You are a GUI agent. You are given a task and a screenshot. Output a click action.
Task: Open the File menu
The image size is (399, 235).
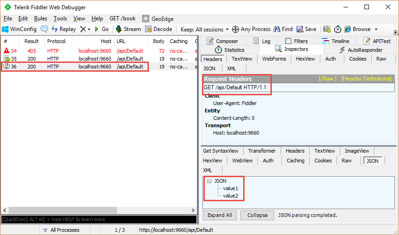(x=8, y=19)
